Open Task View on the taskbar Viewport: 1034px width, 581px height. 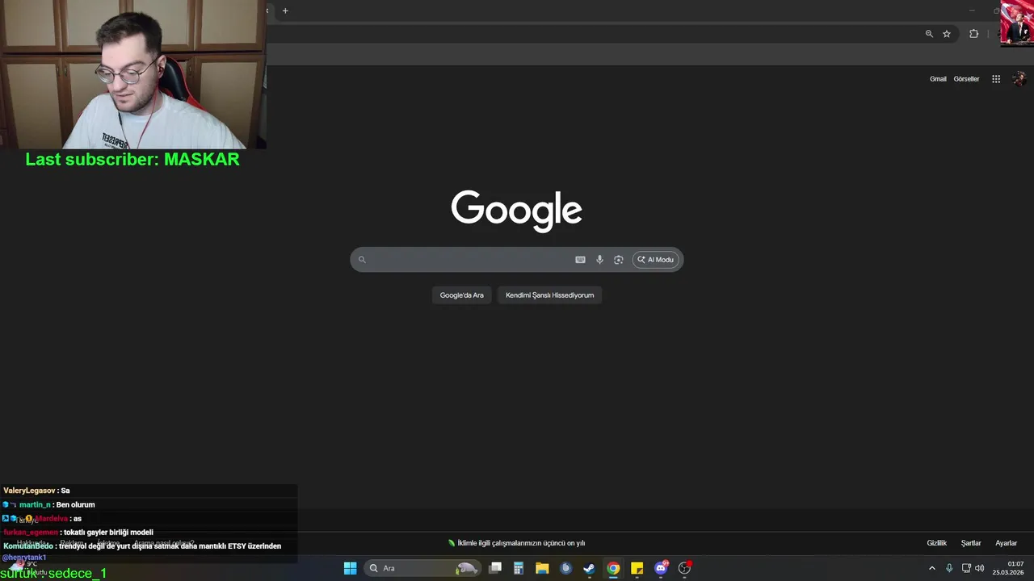click(x=495, y=568)
